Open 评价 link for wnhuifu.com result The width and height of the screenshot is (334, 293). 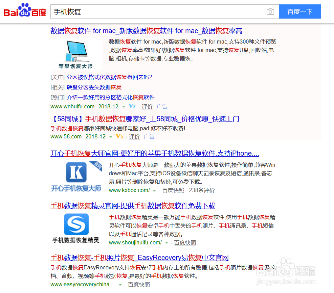pos(147,107)
